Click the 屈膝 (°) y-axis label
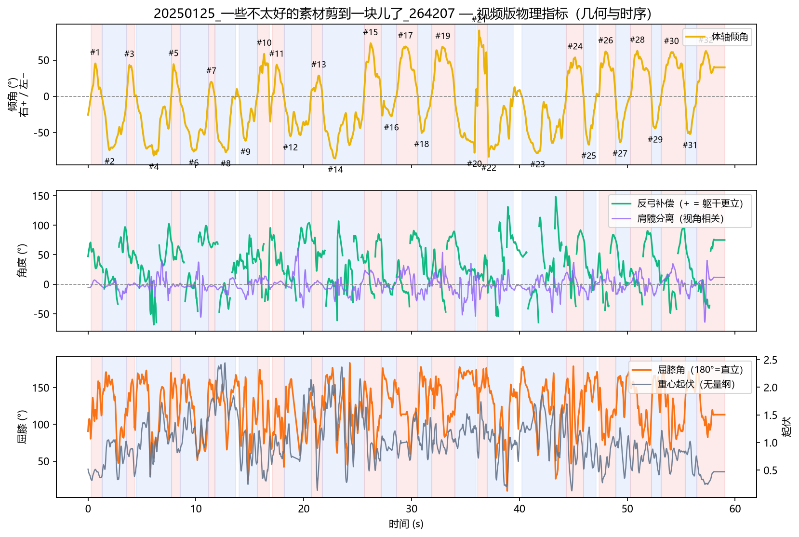Image resolution: width=799 pixels, height=537 pixels. [22, 427]
